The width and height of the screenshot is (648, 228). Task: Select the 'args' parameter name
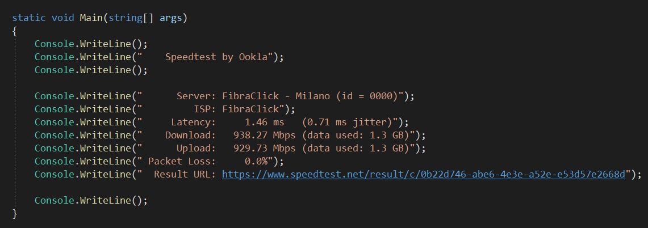click(x=170, y=18)
